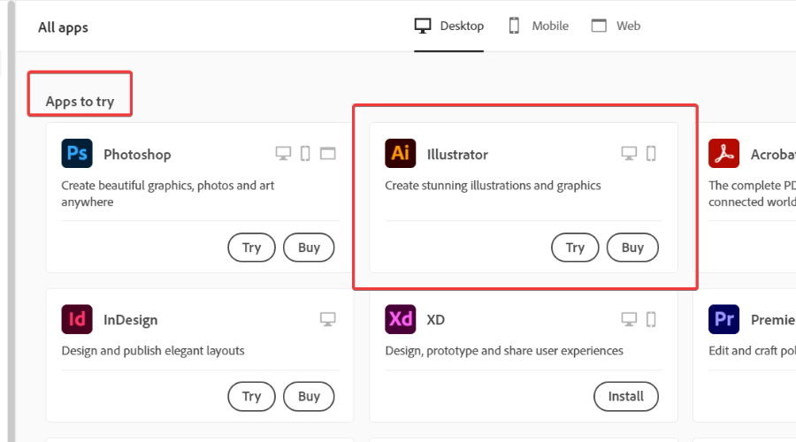
Task: Buy Photoshop
Action: [x=309, y=248]
